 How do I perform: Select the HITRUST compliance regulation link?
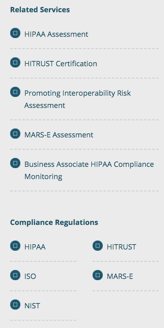click(122, 247)
